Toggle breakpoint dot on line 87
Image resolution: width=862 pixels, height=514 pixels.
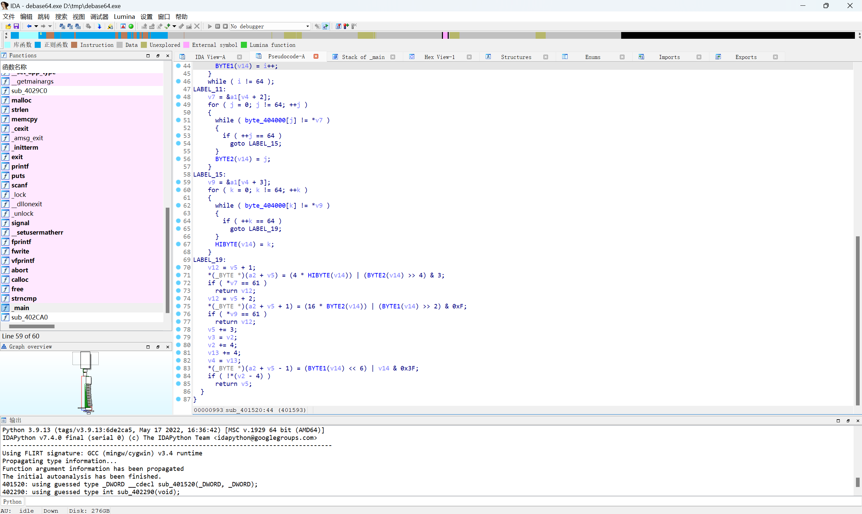click(x=178, y=399)
